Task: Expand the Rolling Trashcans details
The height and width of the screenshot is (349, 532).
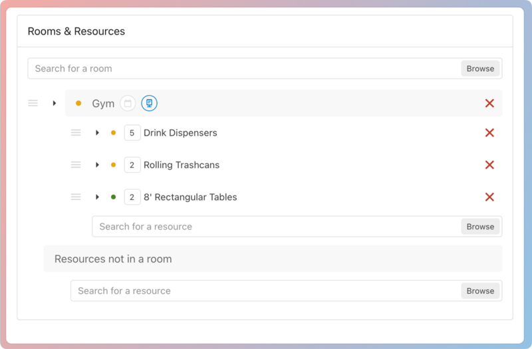Action: point(97,165)
